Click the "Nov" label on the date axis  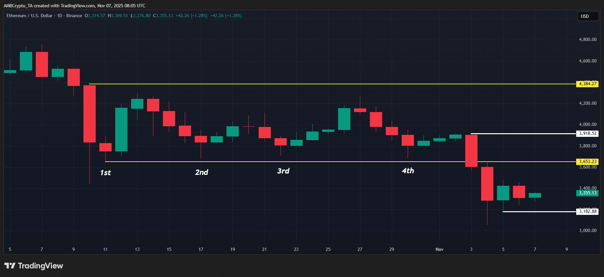point(439,249)
